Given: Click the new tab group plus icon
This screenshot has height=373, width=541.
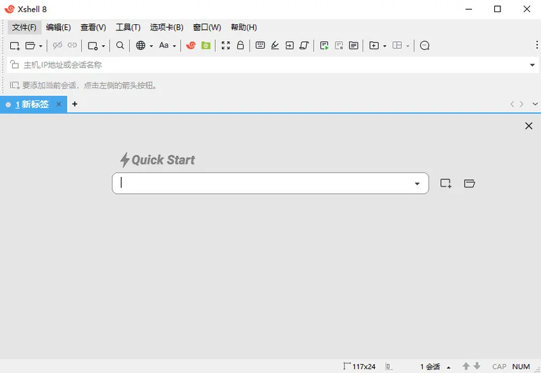Looking at the screenshot, I should point(374,45).
